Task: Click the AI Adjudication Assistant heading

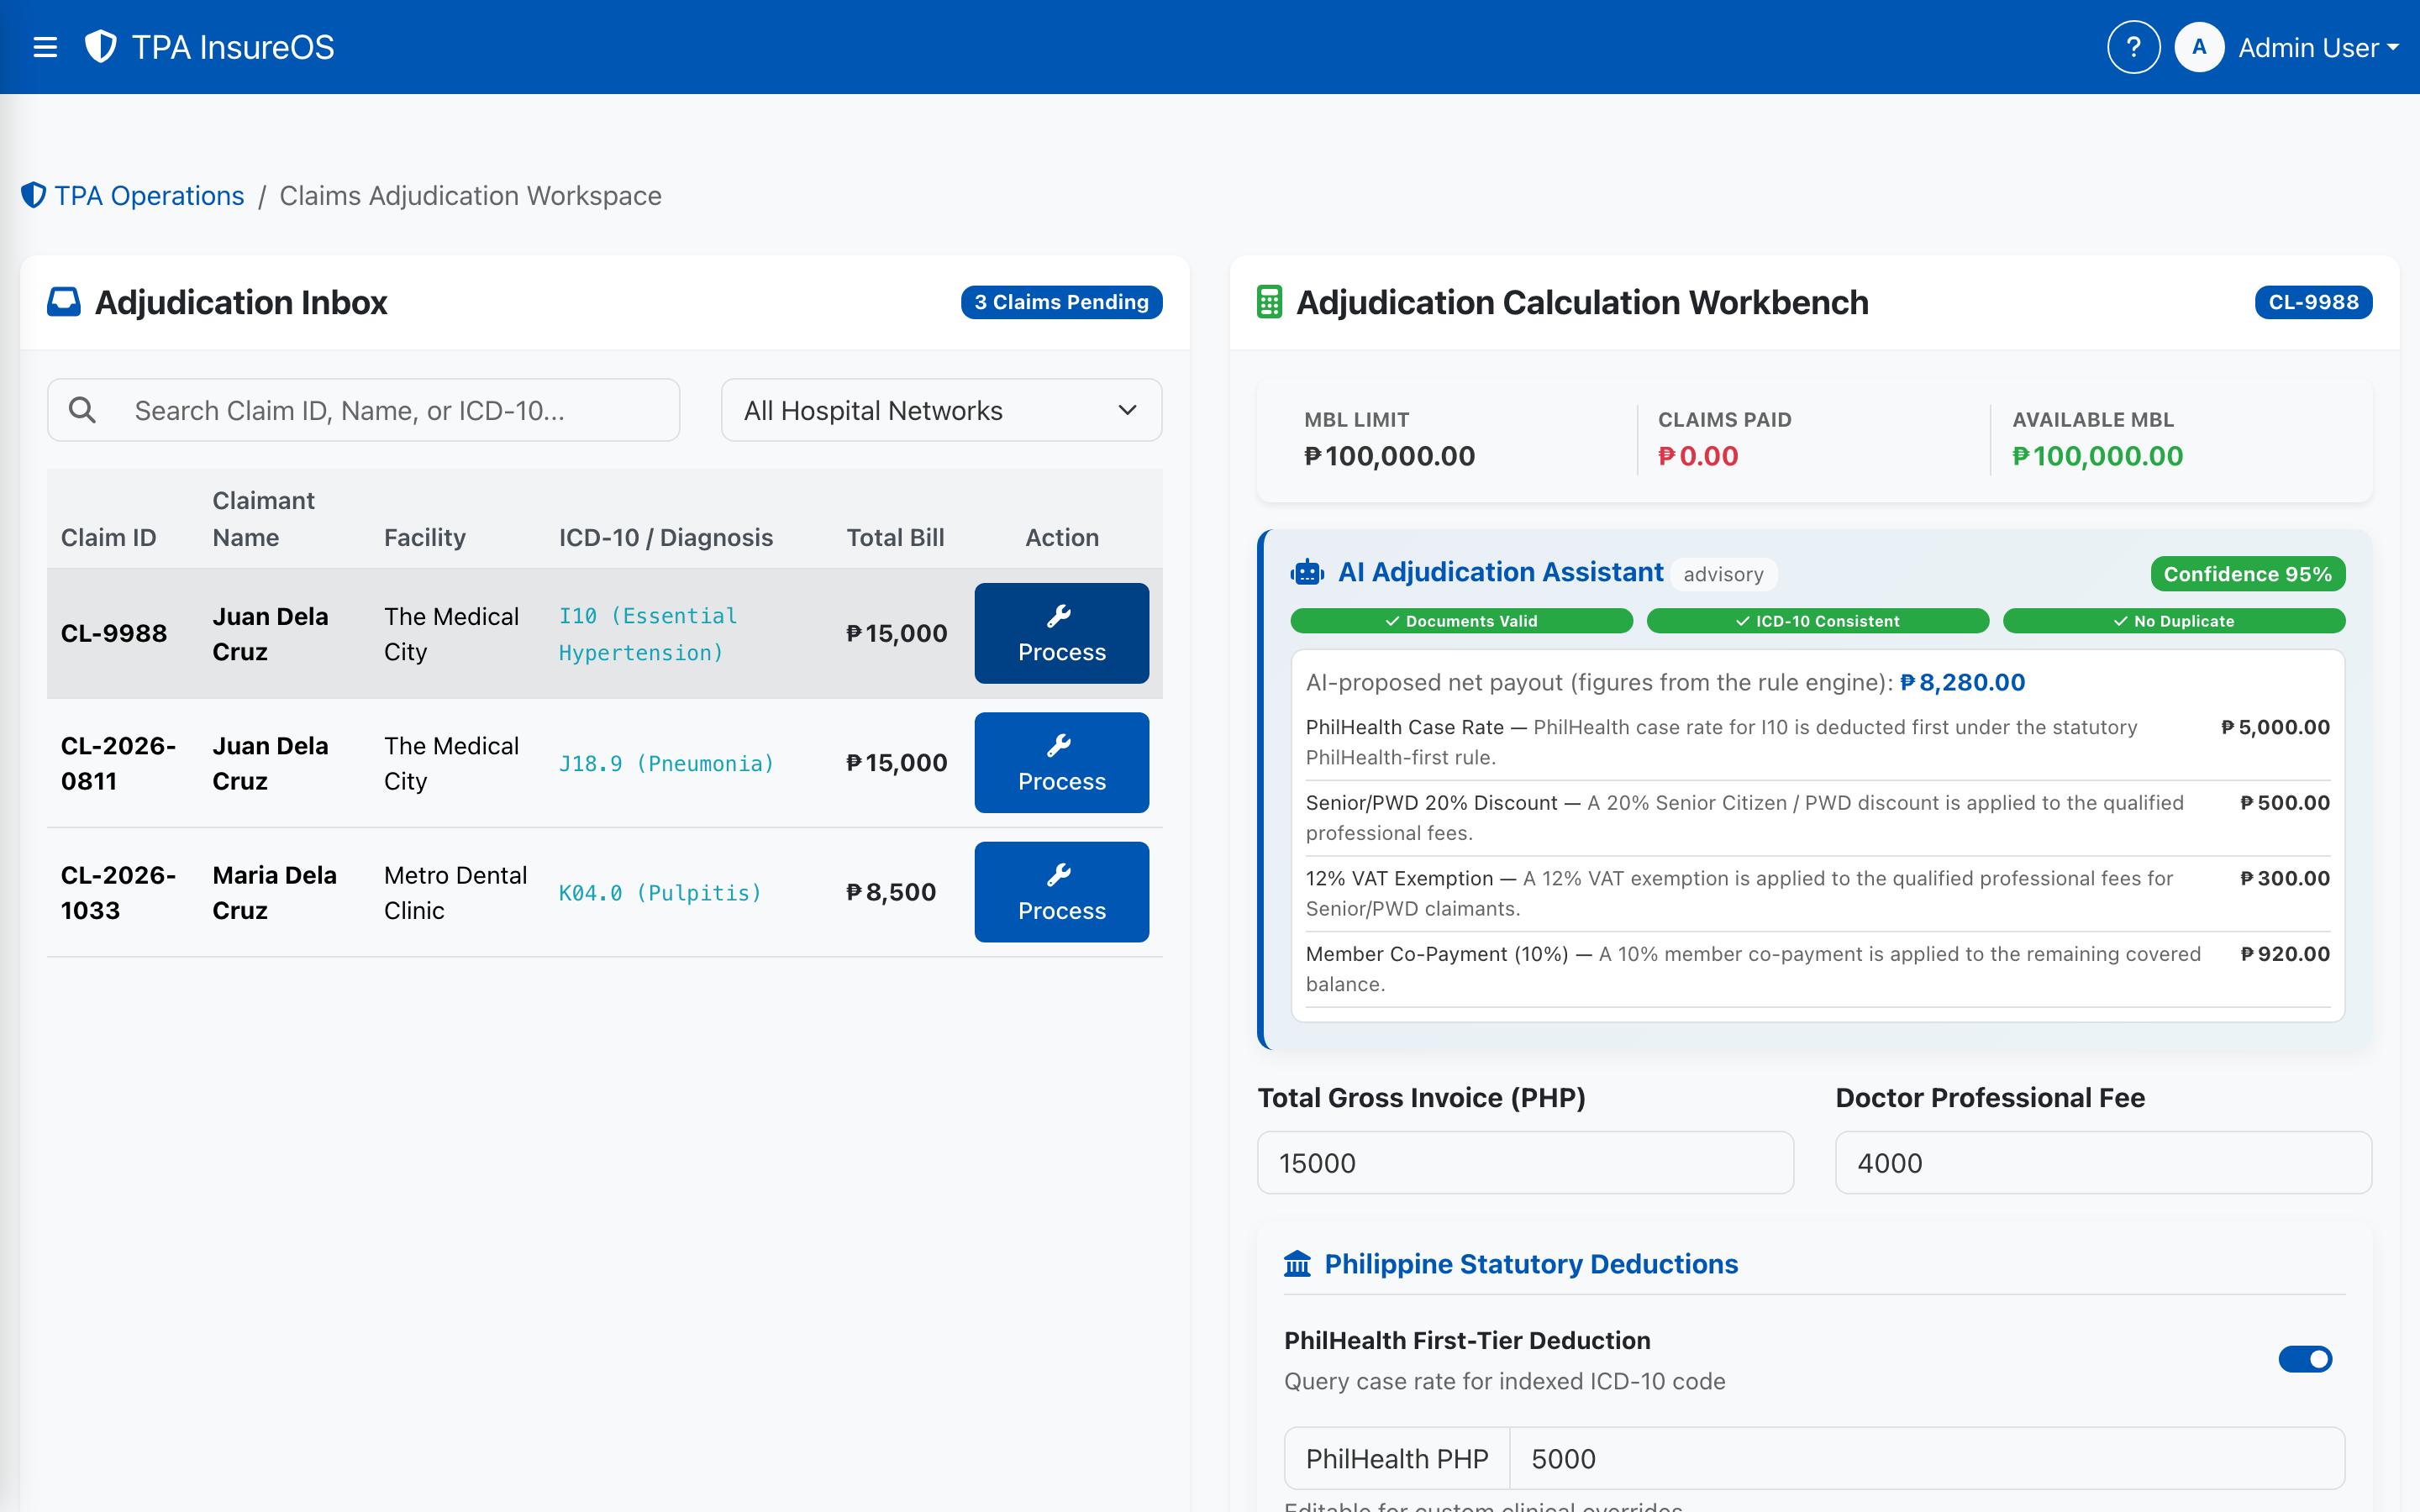Action: pos(1500,572)
